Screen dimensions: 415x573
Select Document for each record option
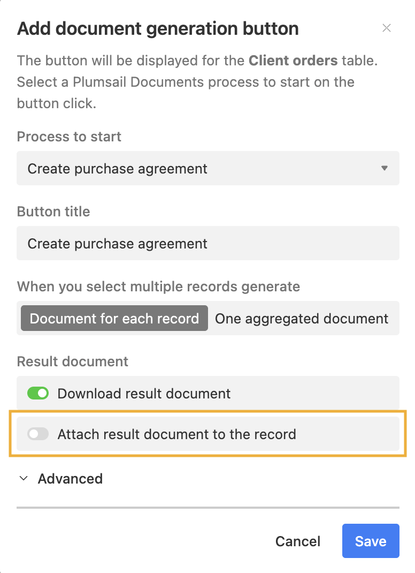tap(114, 318)
